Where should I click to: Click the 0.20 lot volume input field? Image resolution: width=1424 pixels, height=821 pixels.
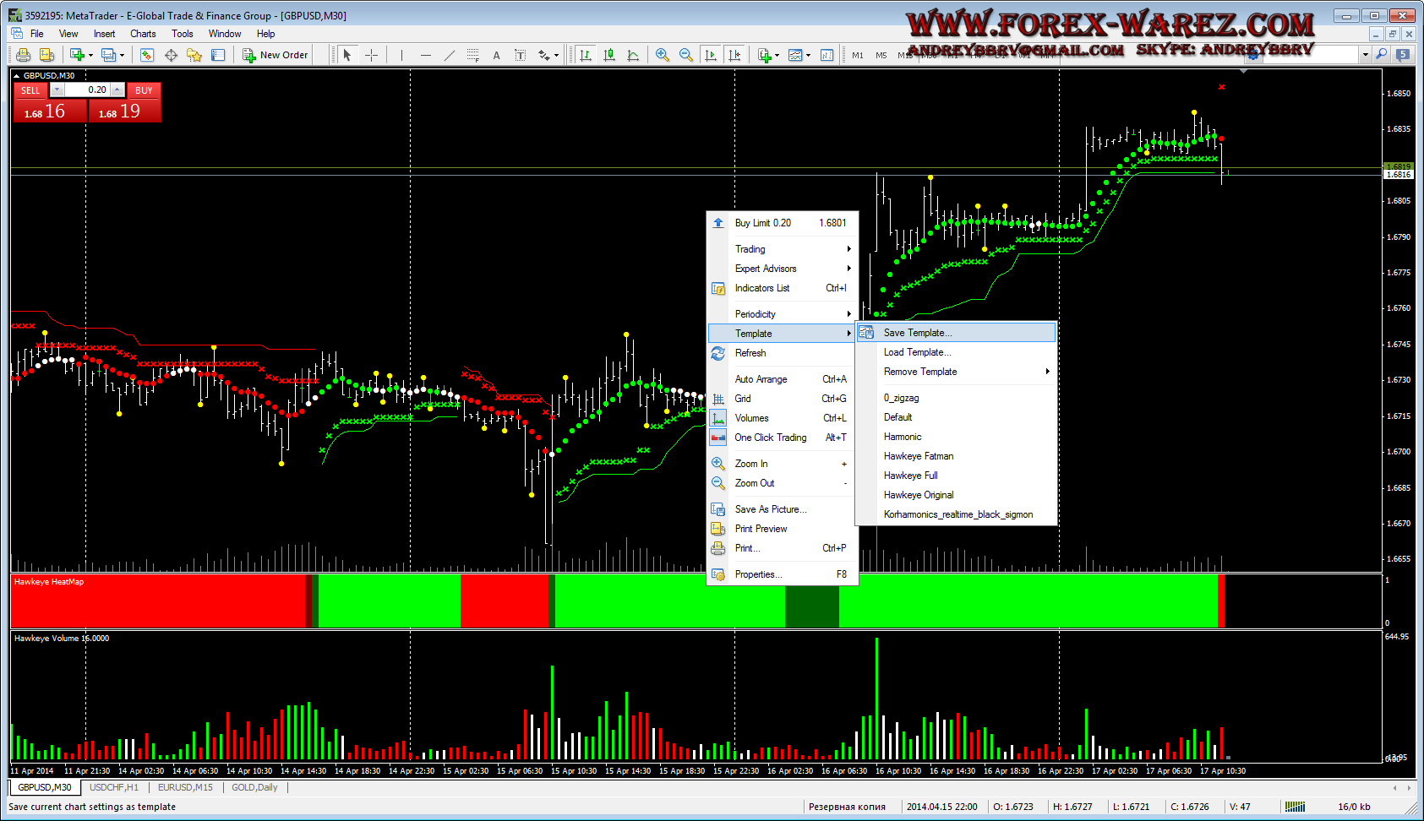pyautogui.click(x=88, y=90)
